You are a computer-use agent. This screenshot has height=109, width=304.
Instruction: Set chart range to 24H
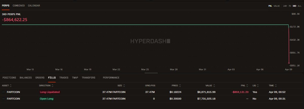(285, 6)
